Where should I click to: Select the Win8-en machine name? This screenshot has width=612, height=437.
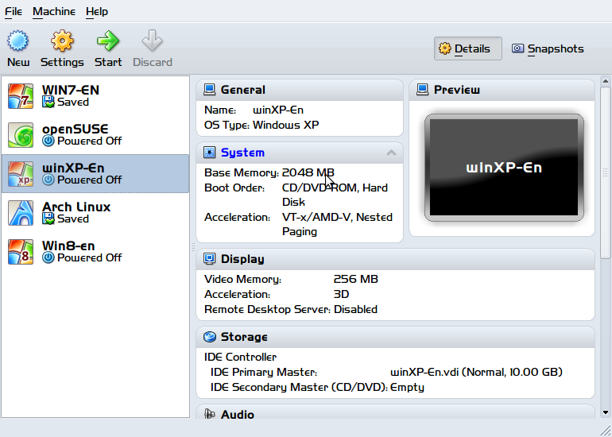[68, 246]
